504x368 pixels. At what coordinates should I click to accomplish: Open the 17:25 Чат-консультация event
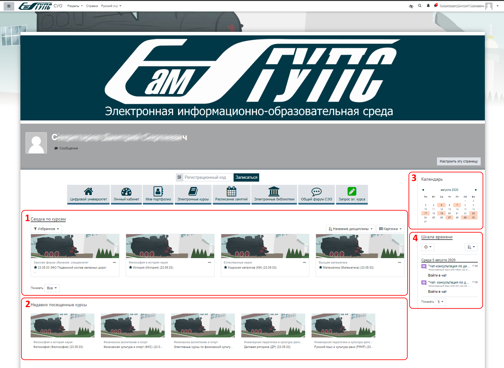449,266
